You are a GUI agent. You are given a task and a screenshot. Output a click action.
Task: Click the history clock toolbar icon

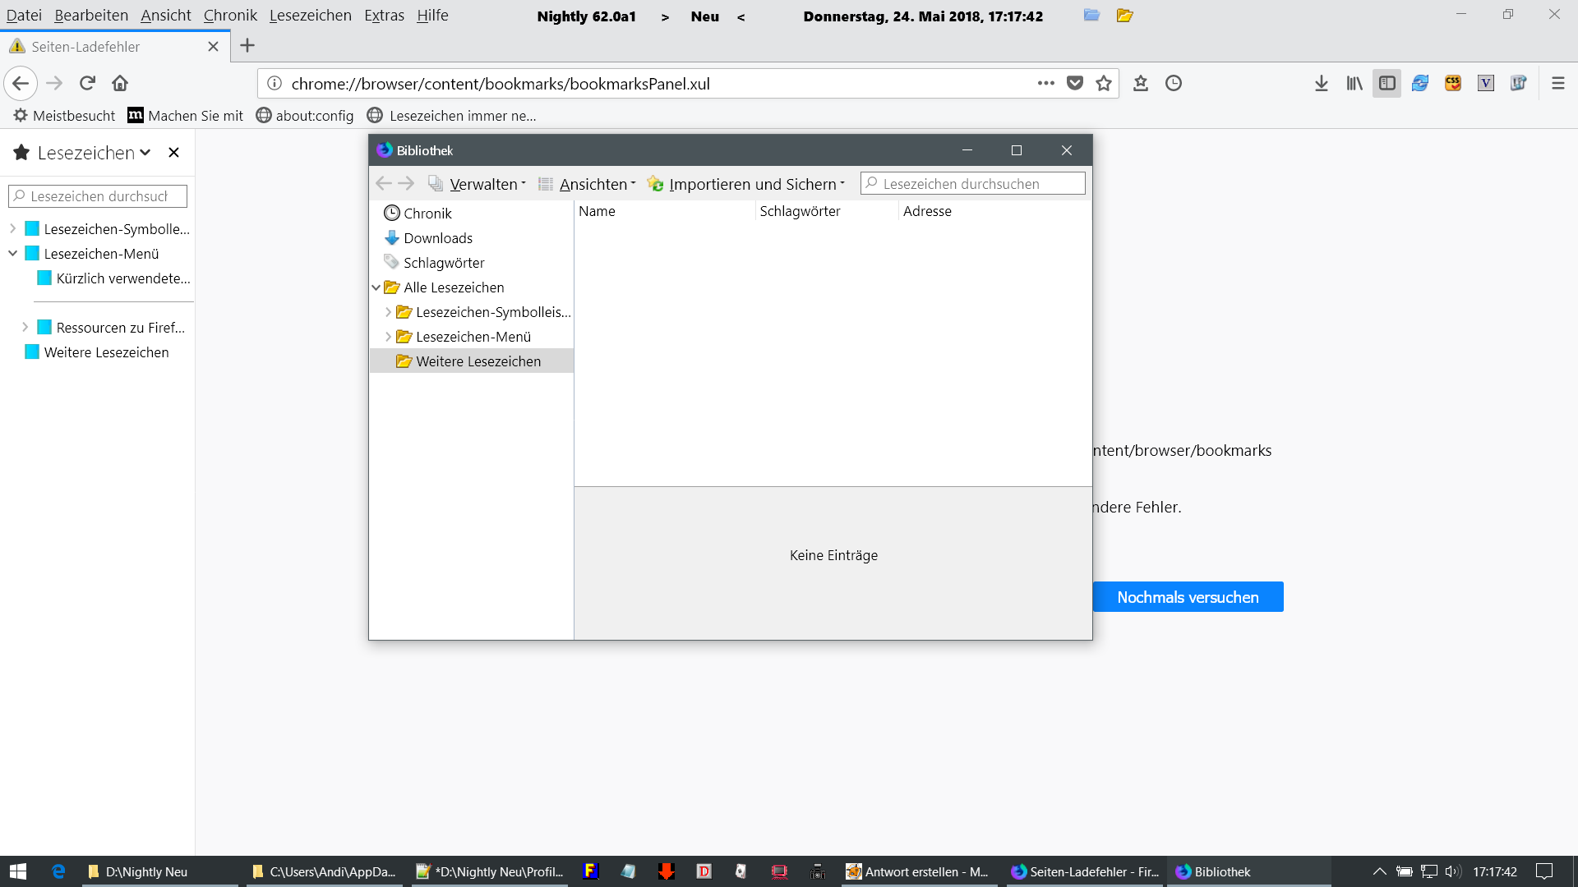tap(1174, 83)
